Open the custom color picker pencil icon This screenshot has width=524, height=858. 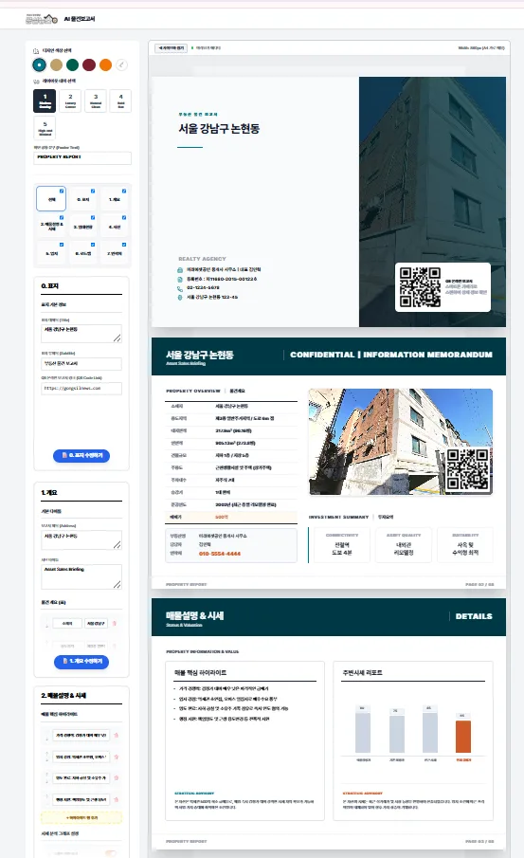pyautogui.click(x=122, y=65)
